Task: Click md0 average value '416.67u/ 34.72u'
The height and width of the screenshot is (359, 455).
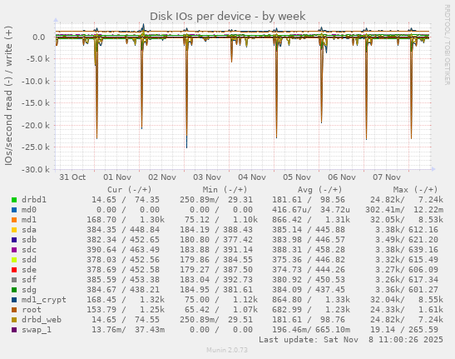Action: [311, 210]
